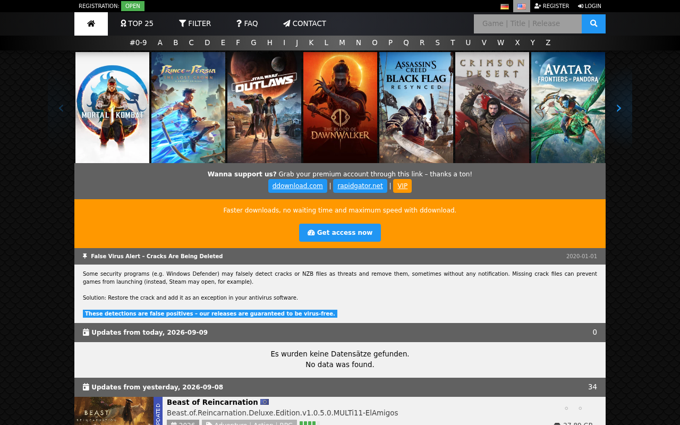Open the ddownload.com premium link

(297, 186)
